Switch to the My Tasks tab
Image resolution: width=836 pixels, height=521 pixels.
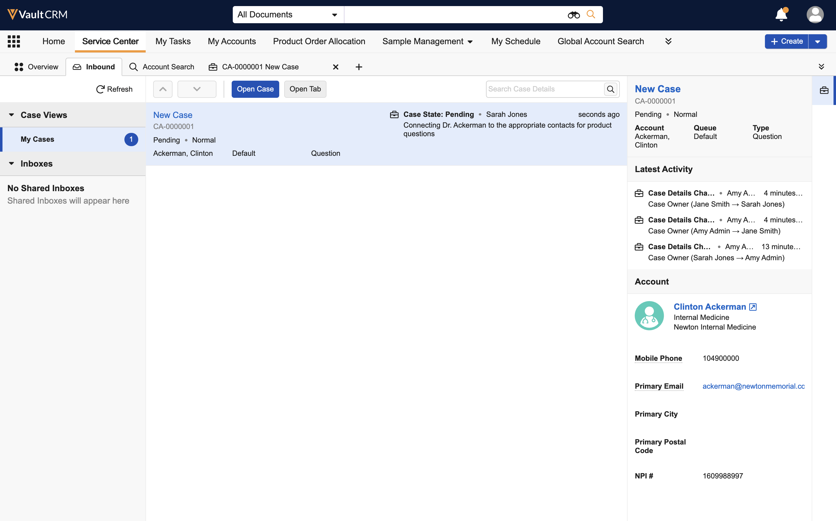pos(173,41)
